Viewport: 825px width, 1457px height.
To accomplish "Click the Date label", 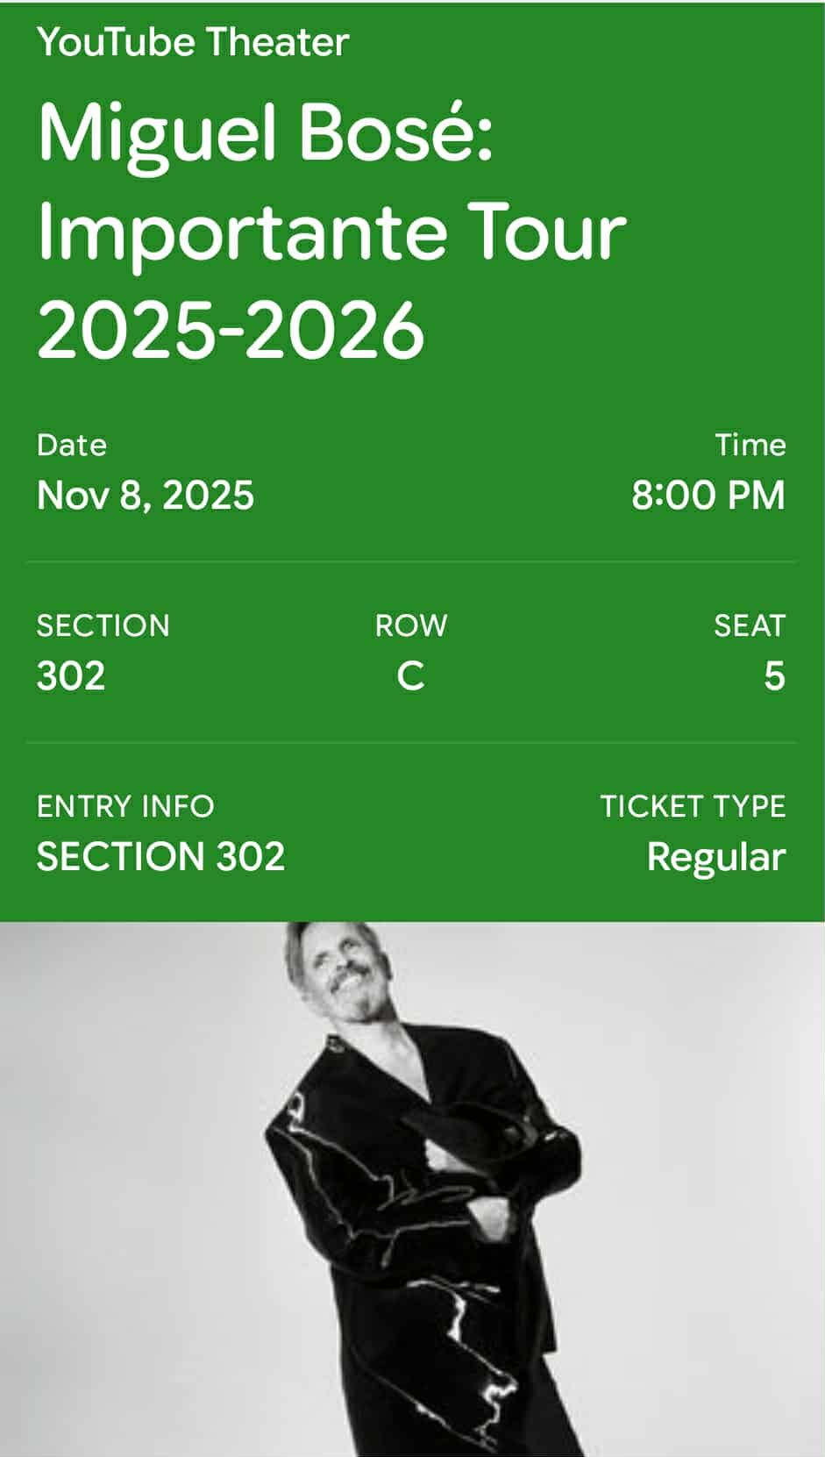I will click(x=72, y=445).
